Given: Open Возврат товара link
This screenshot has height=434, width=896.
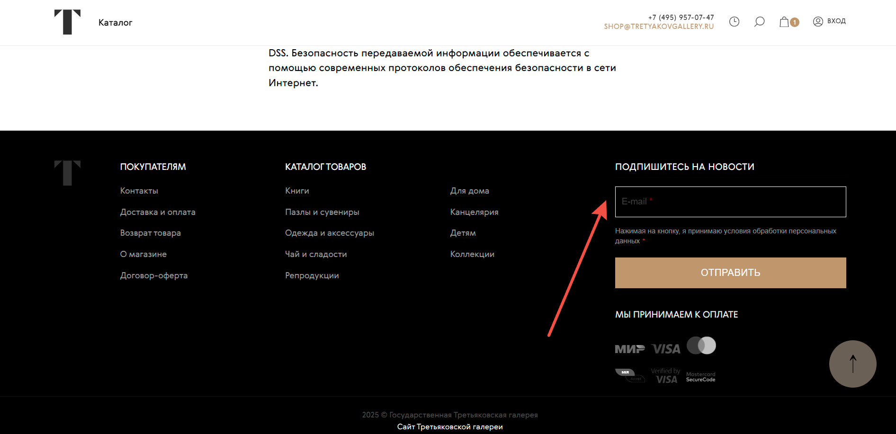Looking at the screenshot, I should click(x=151, y=233).
